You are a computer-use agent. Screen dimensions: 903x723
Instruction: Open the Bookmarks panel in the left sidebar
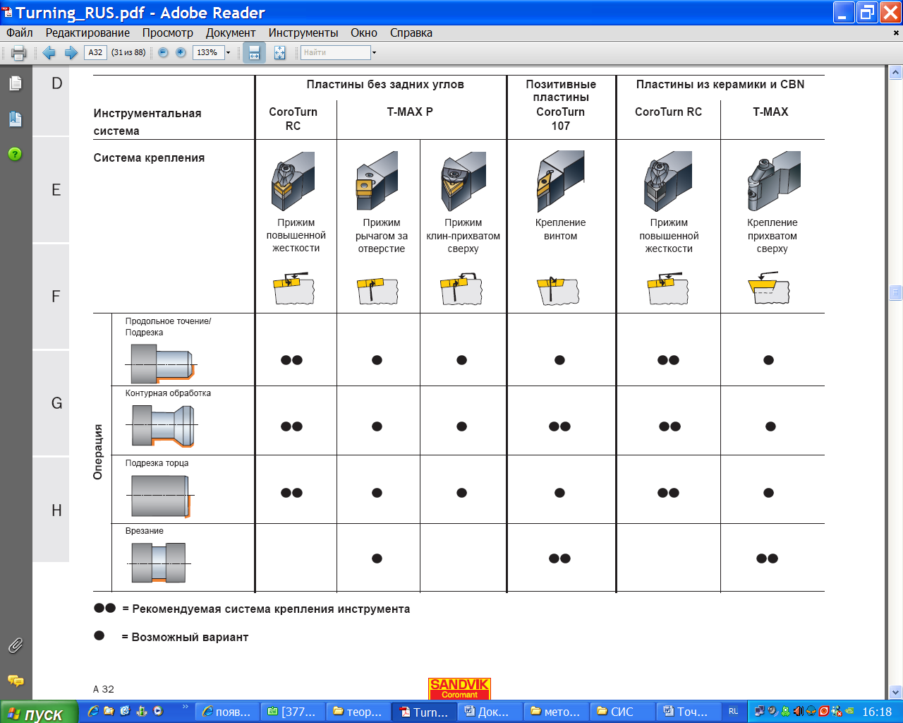point(16,119)
